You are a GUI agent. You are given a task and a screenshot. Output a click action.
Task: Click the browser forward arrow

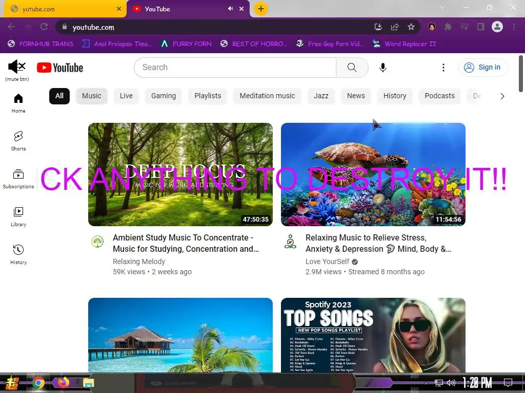(x=28, y=27)
